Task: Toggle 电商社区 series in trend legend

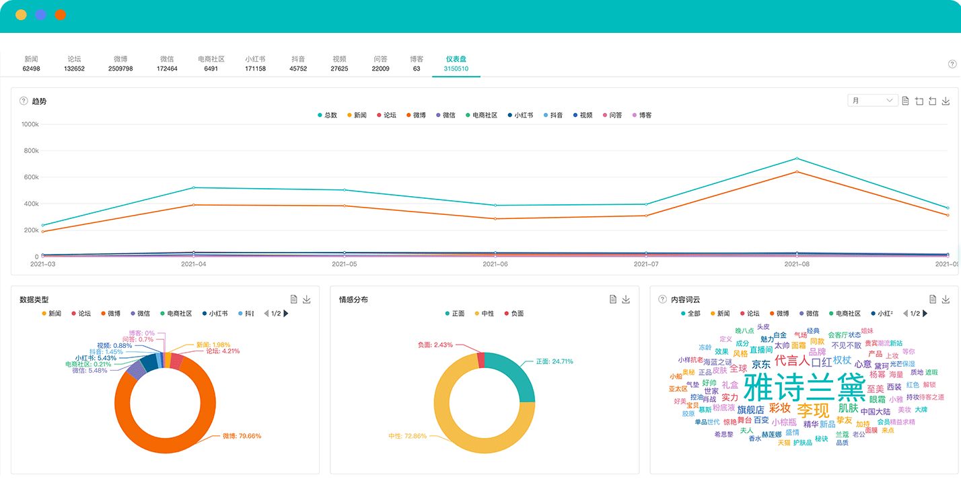Action: [x=481, y=116]
